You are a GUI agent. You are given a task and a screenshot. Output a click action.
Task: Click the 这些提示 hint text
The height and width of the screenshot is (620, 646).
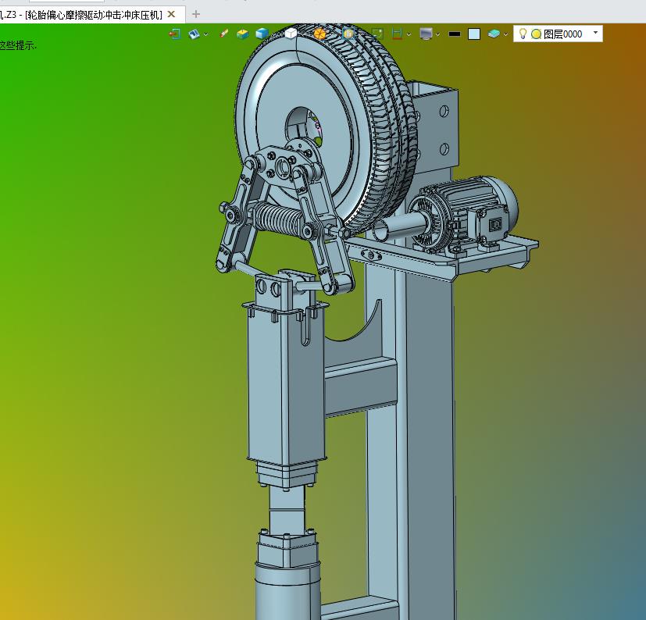[18, 45]
